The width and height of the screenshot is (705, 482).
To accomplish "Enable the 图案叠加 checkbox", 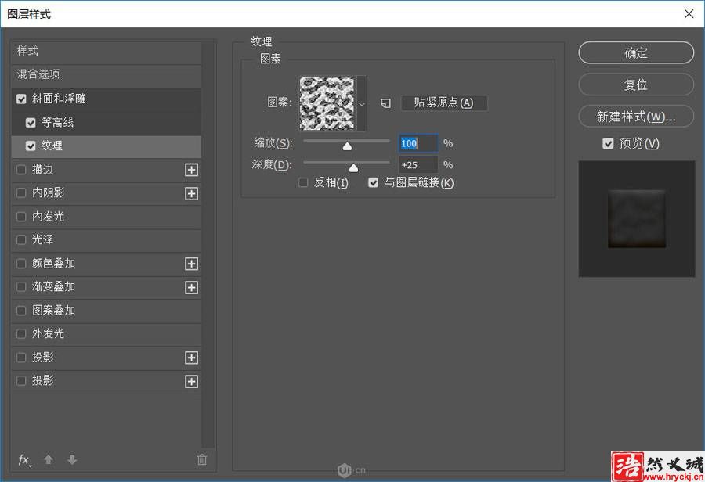I will pyautogui.click(x=21, y=311).
